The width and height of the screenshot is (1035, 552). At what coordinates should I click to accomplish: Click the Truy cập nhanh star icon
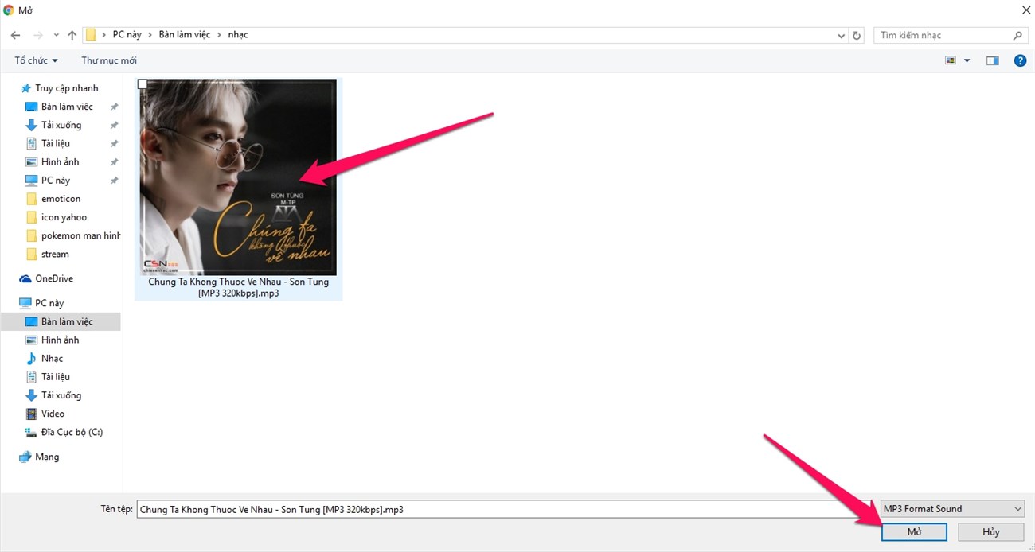point(25,88)
